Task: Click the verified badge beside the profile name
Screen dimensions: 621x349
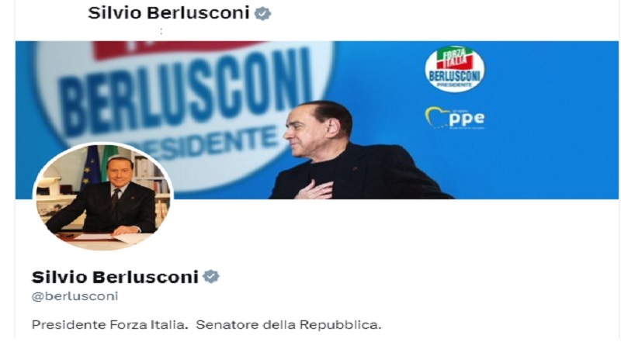Action: click(x=211, y=276)
